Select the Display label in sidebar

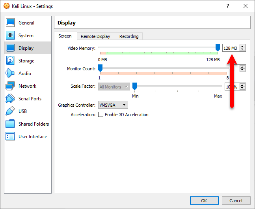click(x=26, y=48)
